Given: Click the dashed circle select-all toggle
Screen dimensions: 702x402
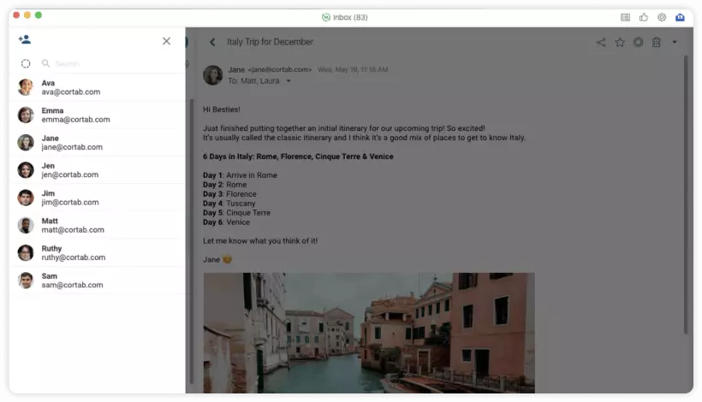Looking at the screenshot, I should (x=26, y=63).
